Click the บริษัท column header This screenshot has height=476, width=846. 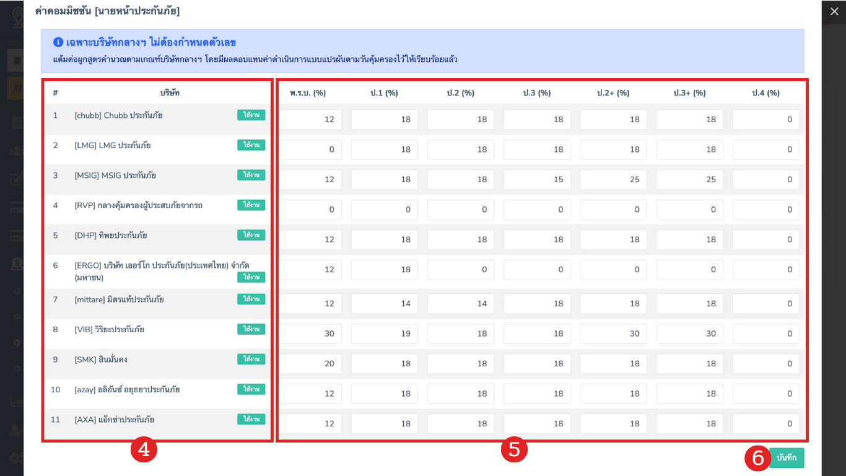pyautogui.click(x=170, y=93)
